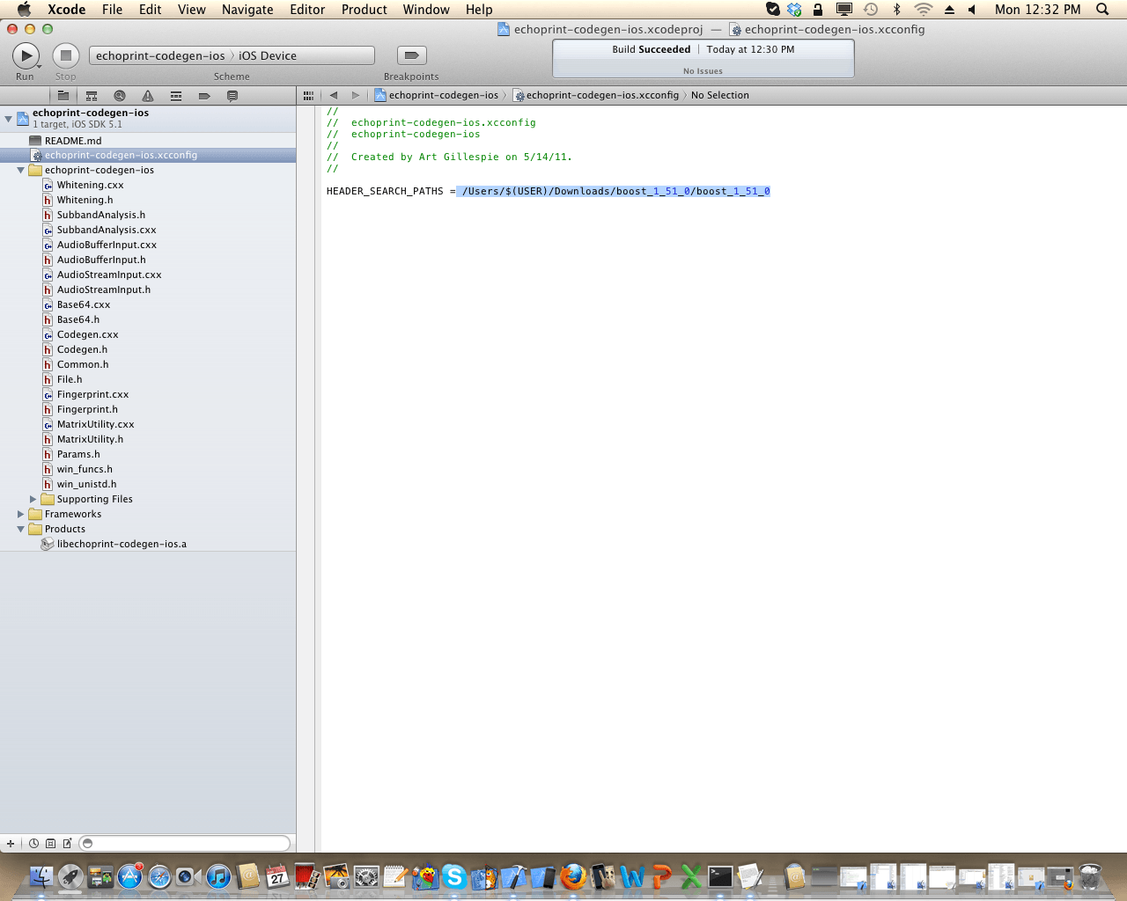This screenshot has width=1127, height=901.
Task: Open Terminal from the Dock
Action: [x=720, y=876]
